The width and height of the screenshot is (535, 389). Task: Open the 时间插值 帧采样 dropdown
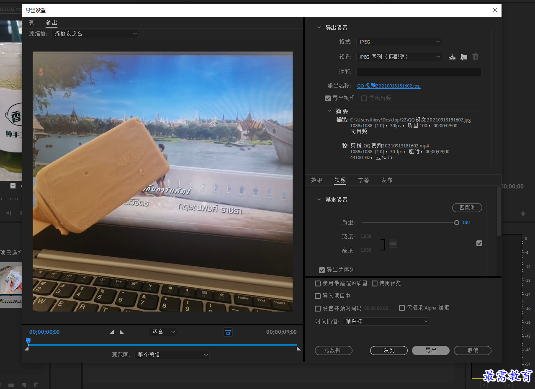(386, 322)
